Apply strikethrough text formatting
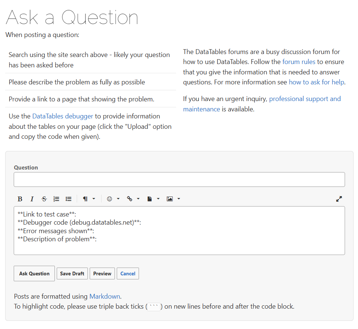The width and height of the screenshot is (358, 329). click(44, 199)
